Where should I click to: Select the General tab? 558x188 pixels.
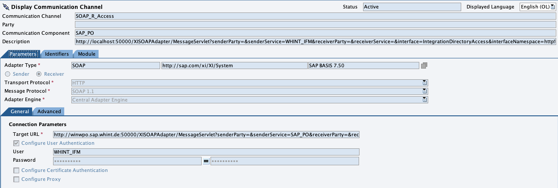(x=20, y=111)
